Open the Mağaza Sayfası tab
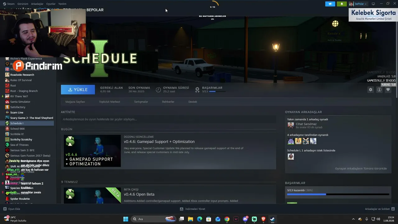 (x=75, y=102)
